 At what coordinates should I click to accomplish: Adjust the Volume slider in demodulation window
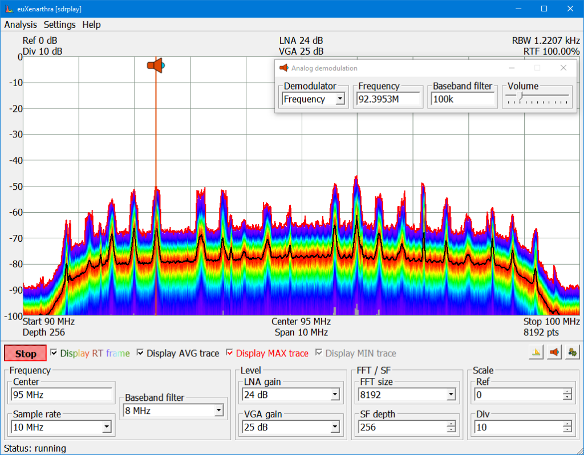[x=521, y=96]
